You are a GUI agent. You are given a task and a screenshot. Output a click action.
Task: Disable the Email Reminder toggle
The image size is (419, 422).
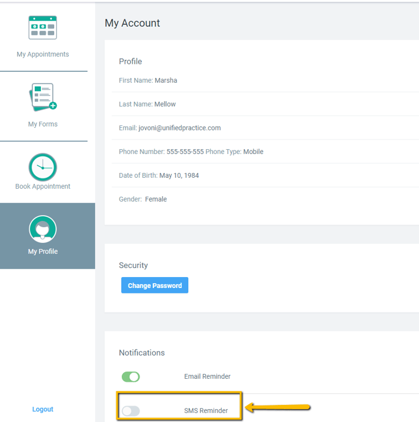coord(131,377)
